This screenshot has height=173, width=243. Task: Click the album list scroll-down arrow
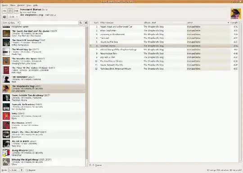point(87,165)
